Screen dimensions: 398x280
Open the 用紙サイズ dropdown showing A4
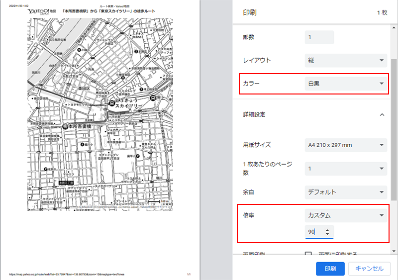click(346, 145)
